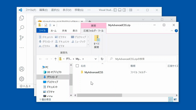The image size is (196, 110).
Task: Select PC in the navigation pane
Action: coord(45,67)
